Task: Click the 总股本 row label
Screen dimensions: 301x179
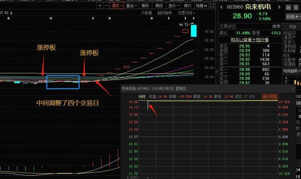Action: (290, 60)
